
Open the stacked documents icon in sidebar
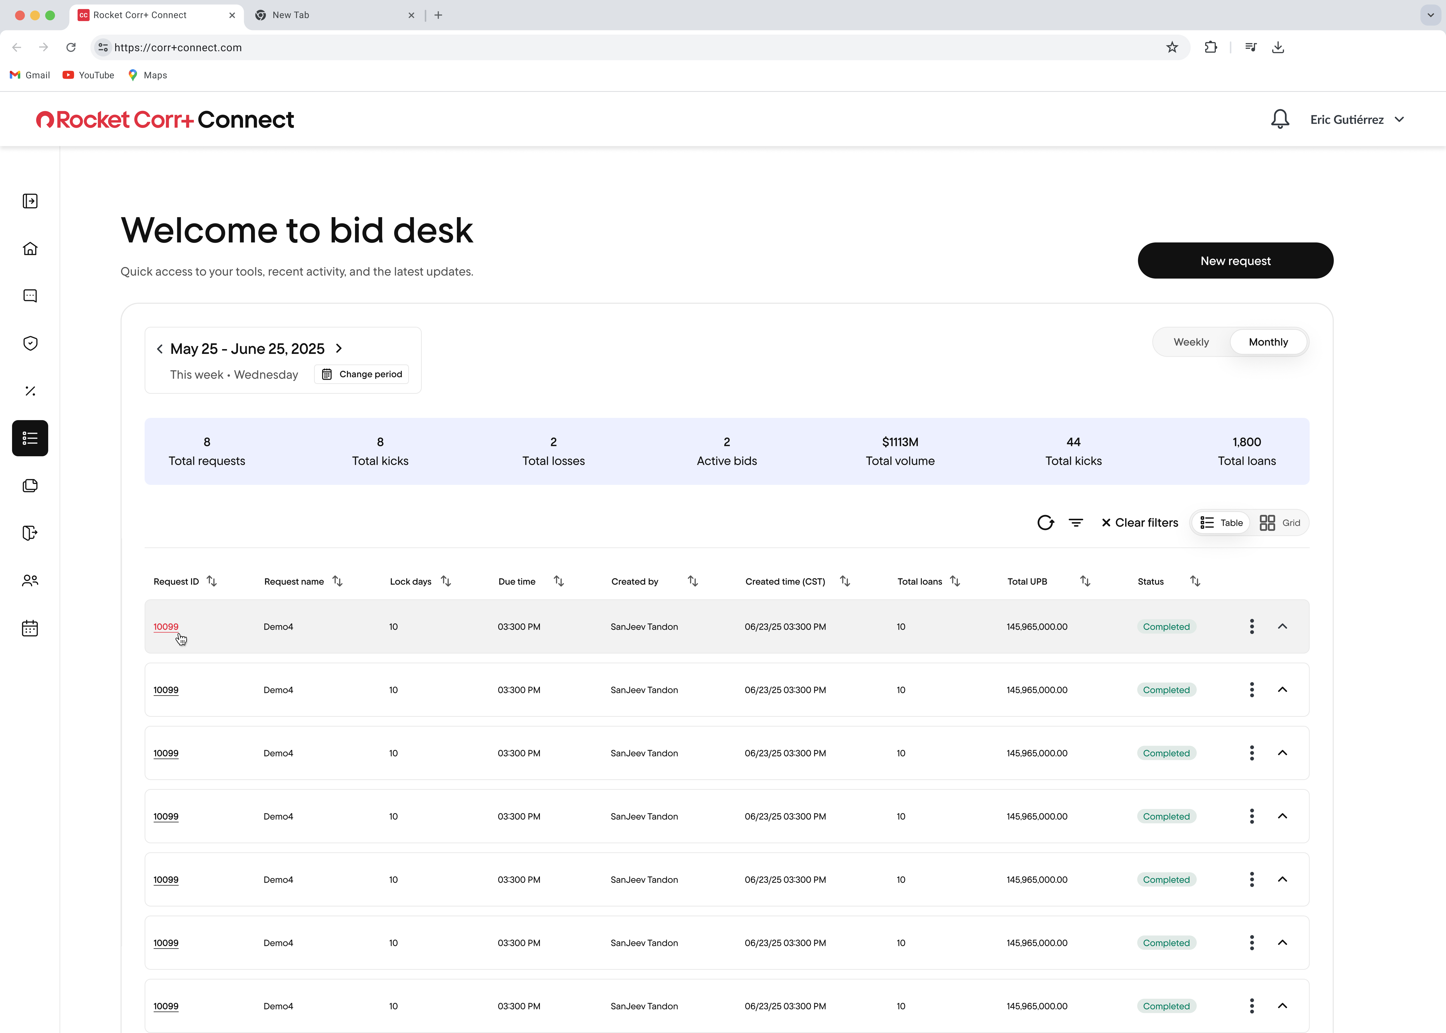pyautogui.click(x=30, y=485)
